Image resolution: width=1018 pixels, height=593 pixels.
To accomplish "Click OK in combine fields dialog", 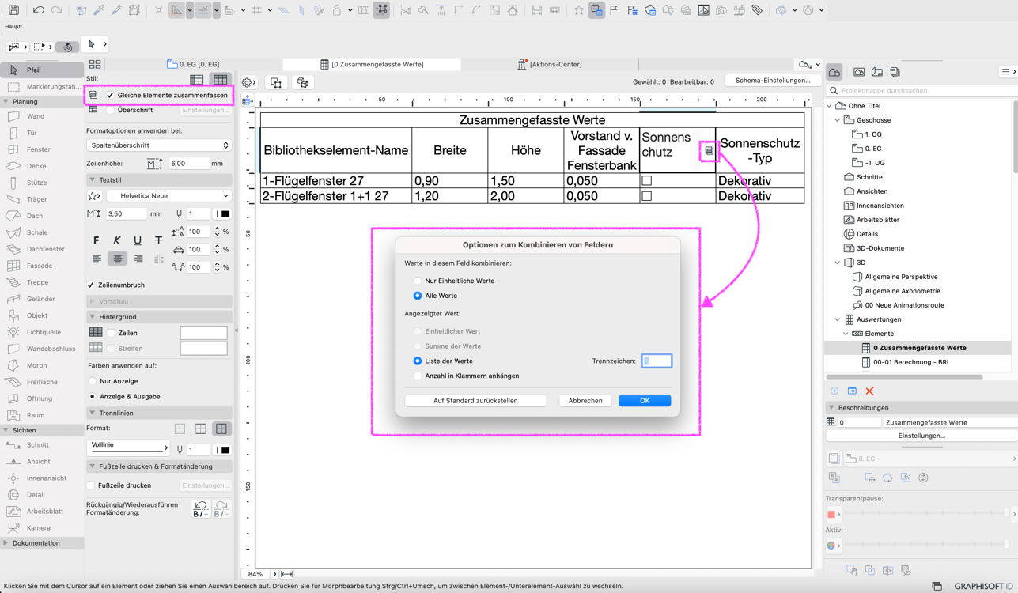I will click(x=645, y=401).
